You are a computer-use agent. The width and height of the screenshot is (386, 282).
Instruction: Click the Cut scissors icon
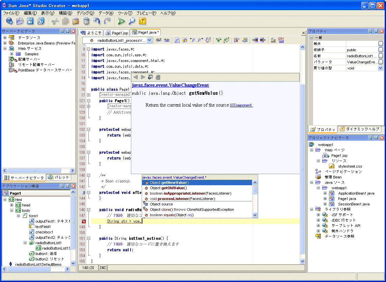[55, 21]
